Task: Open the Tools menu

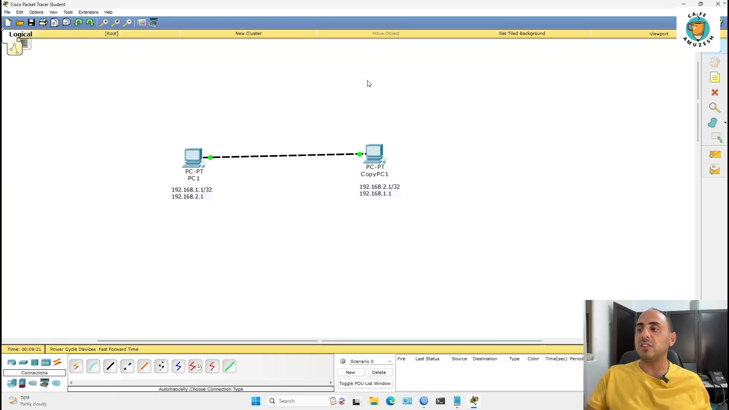Action: coord(68,12)
